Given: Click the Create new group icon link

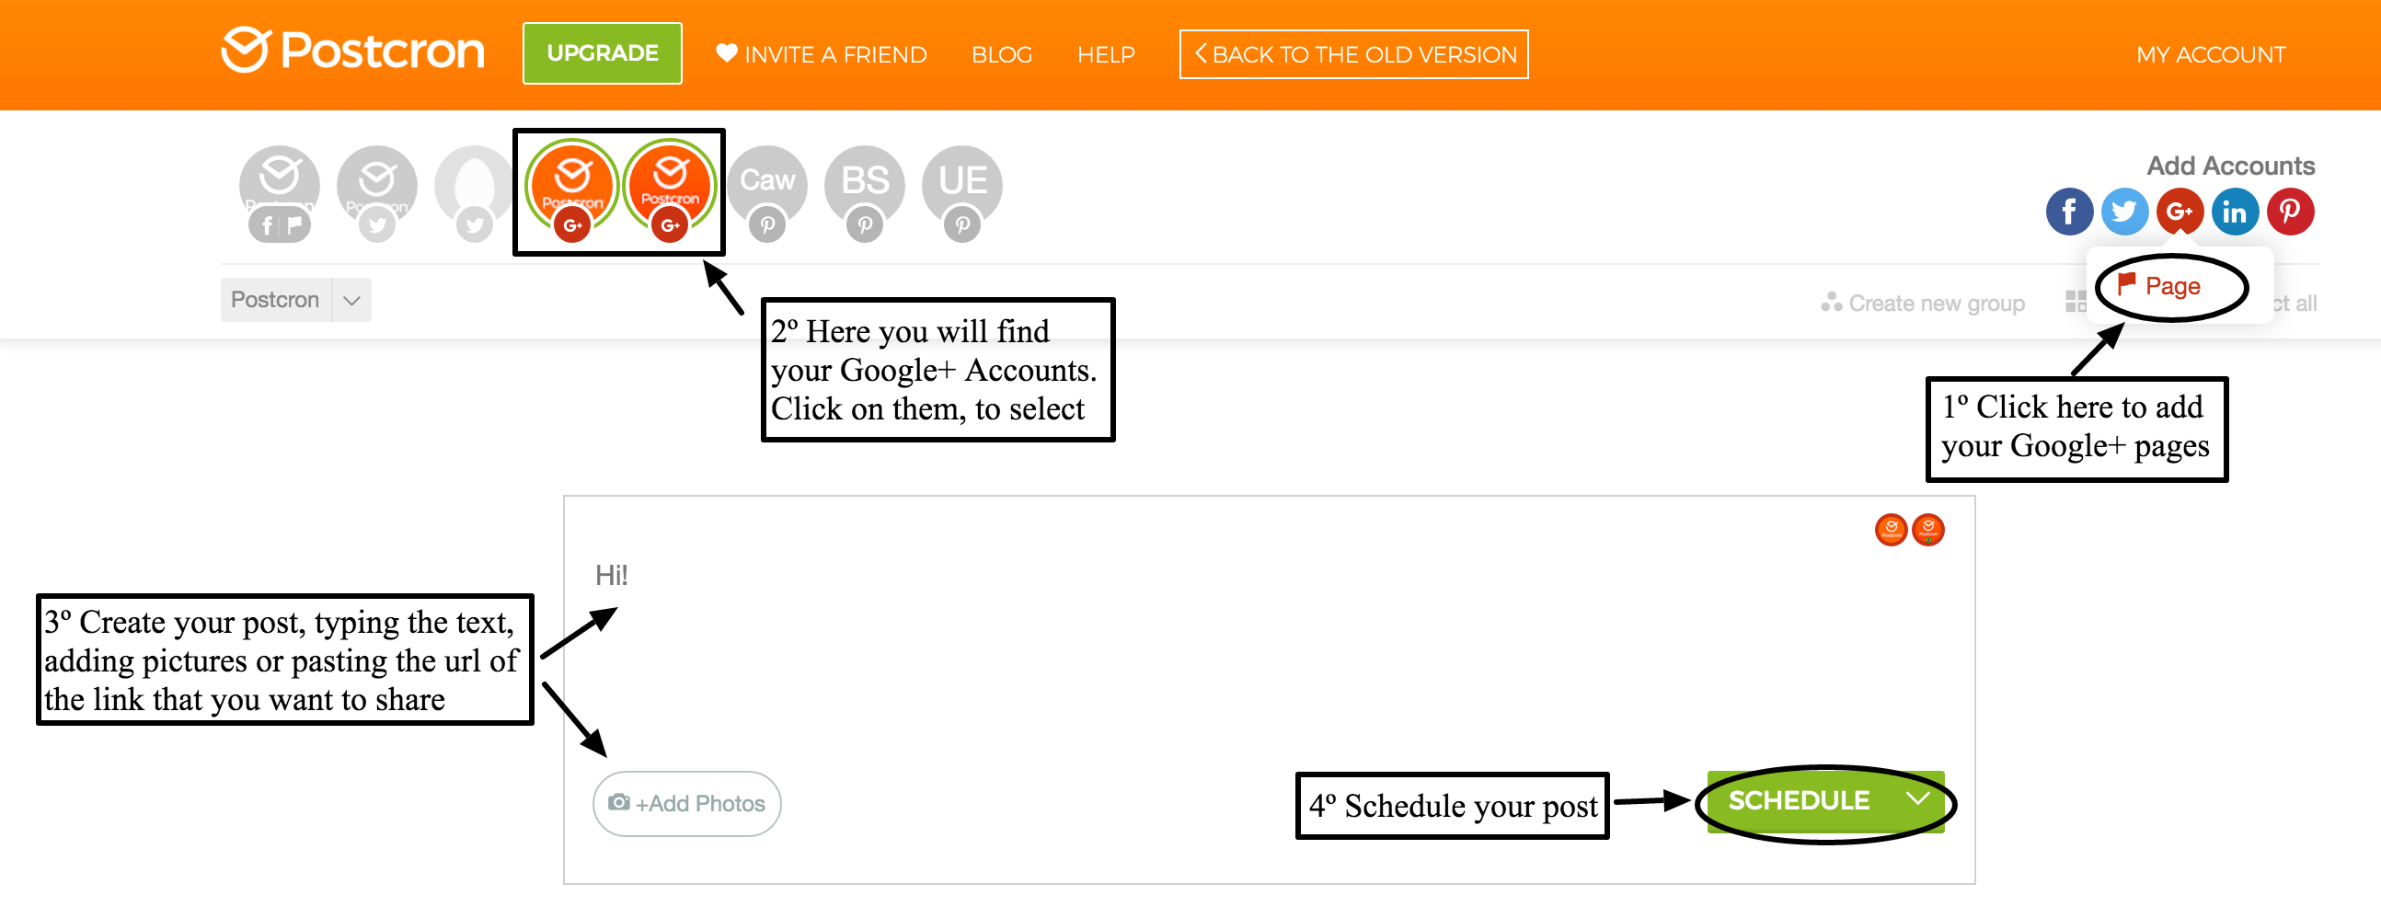Looking at the screenshot, I should (x=1923, y=304).
